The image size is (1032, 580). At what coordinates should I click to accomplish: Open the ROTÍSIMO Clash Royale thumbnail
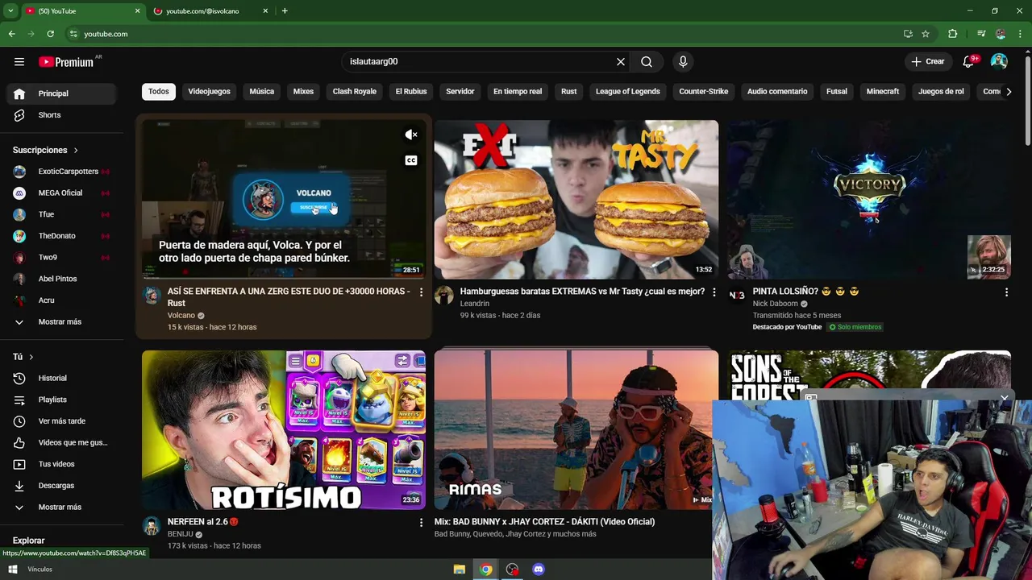point(284,430)
